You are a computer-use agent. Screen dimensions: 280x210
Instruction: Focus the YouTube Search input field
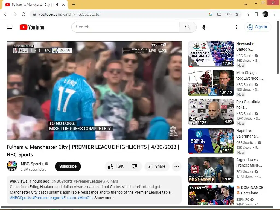coord(125,27)
